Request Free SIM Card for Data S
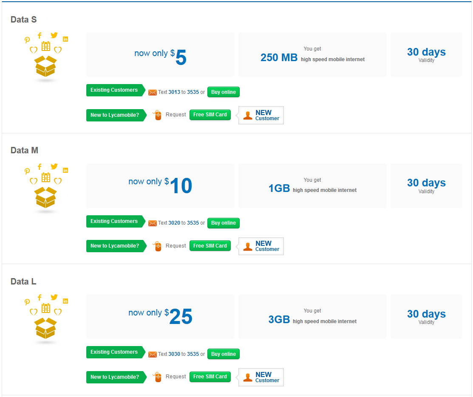The image size is (473, 397). 210,115
